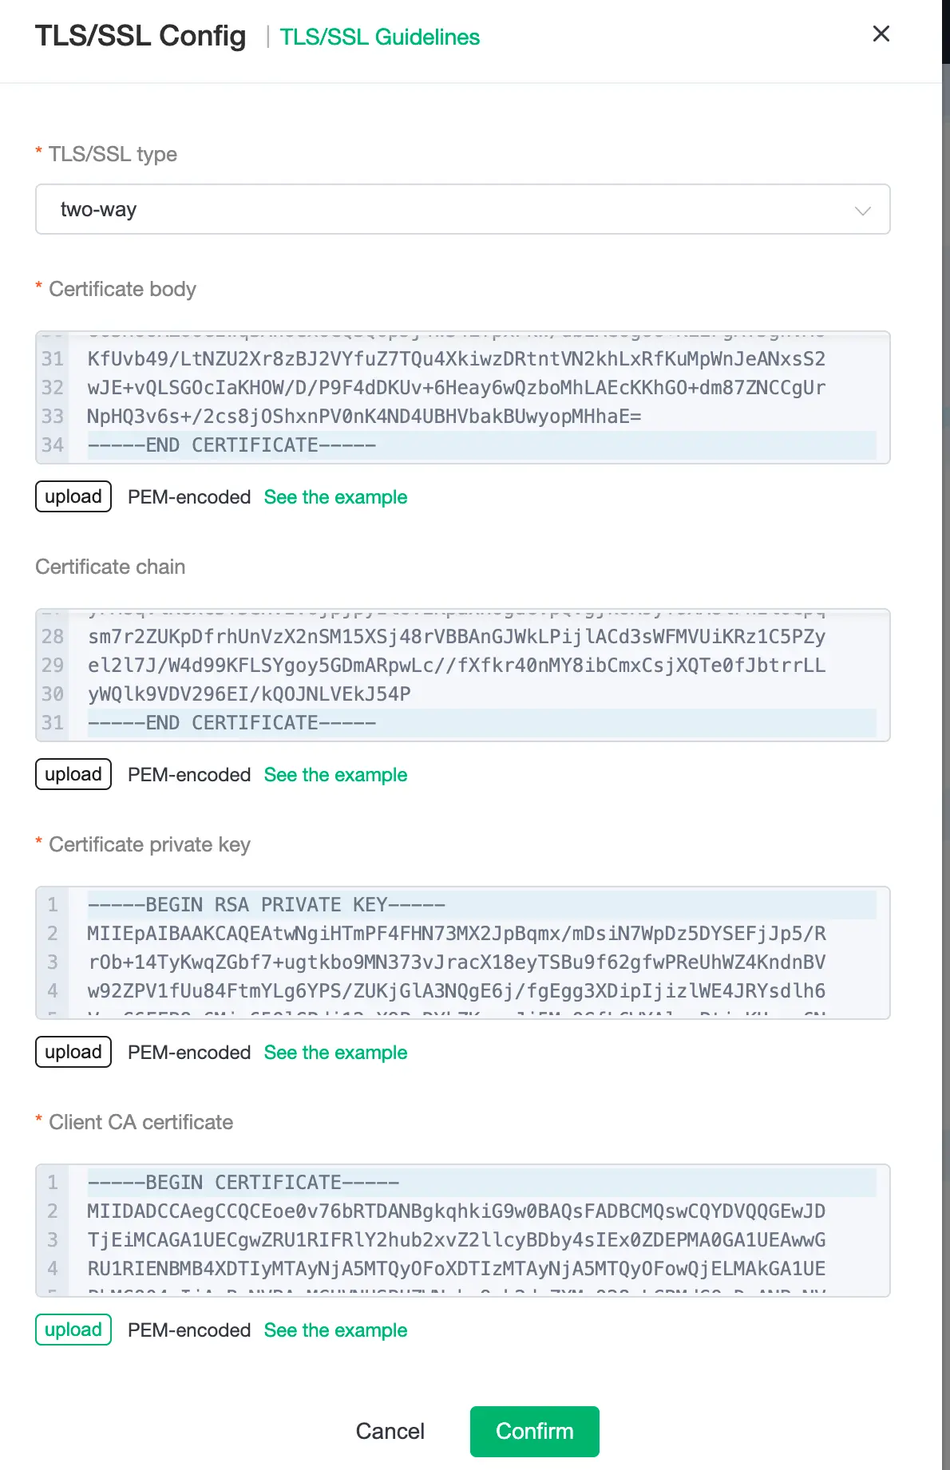Upload a Certificate private key file

[x=73, y=1051]
